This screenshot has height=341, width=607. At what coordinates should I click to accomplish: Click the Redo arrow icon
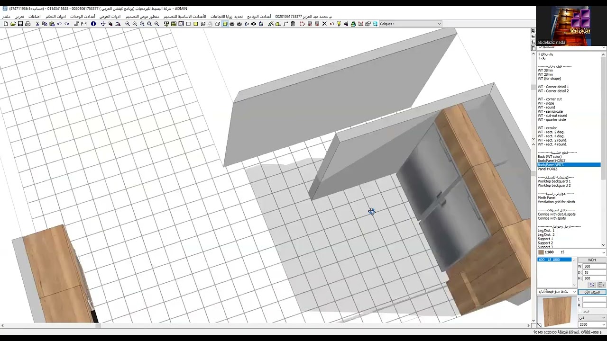[x=67, y=24]
